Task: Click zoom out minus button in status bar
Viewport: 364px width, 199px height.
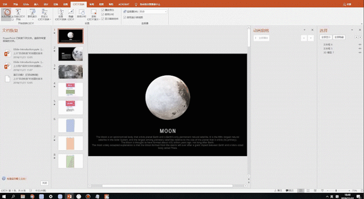Action: (x=328, y=190)
